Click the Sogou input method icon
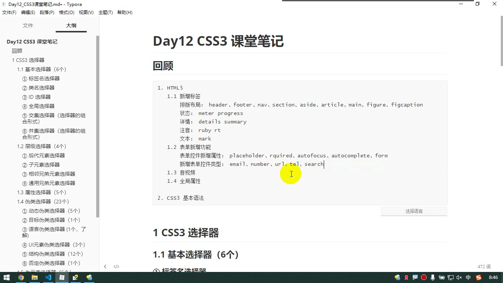The image size is (503, 283). [x=479, y=277]
